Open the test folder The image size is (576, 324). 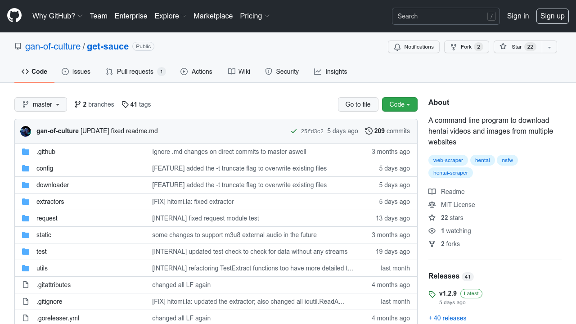coord(41,252)
